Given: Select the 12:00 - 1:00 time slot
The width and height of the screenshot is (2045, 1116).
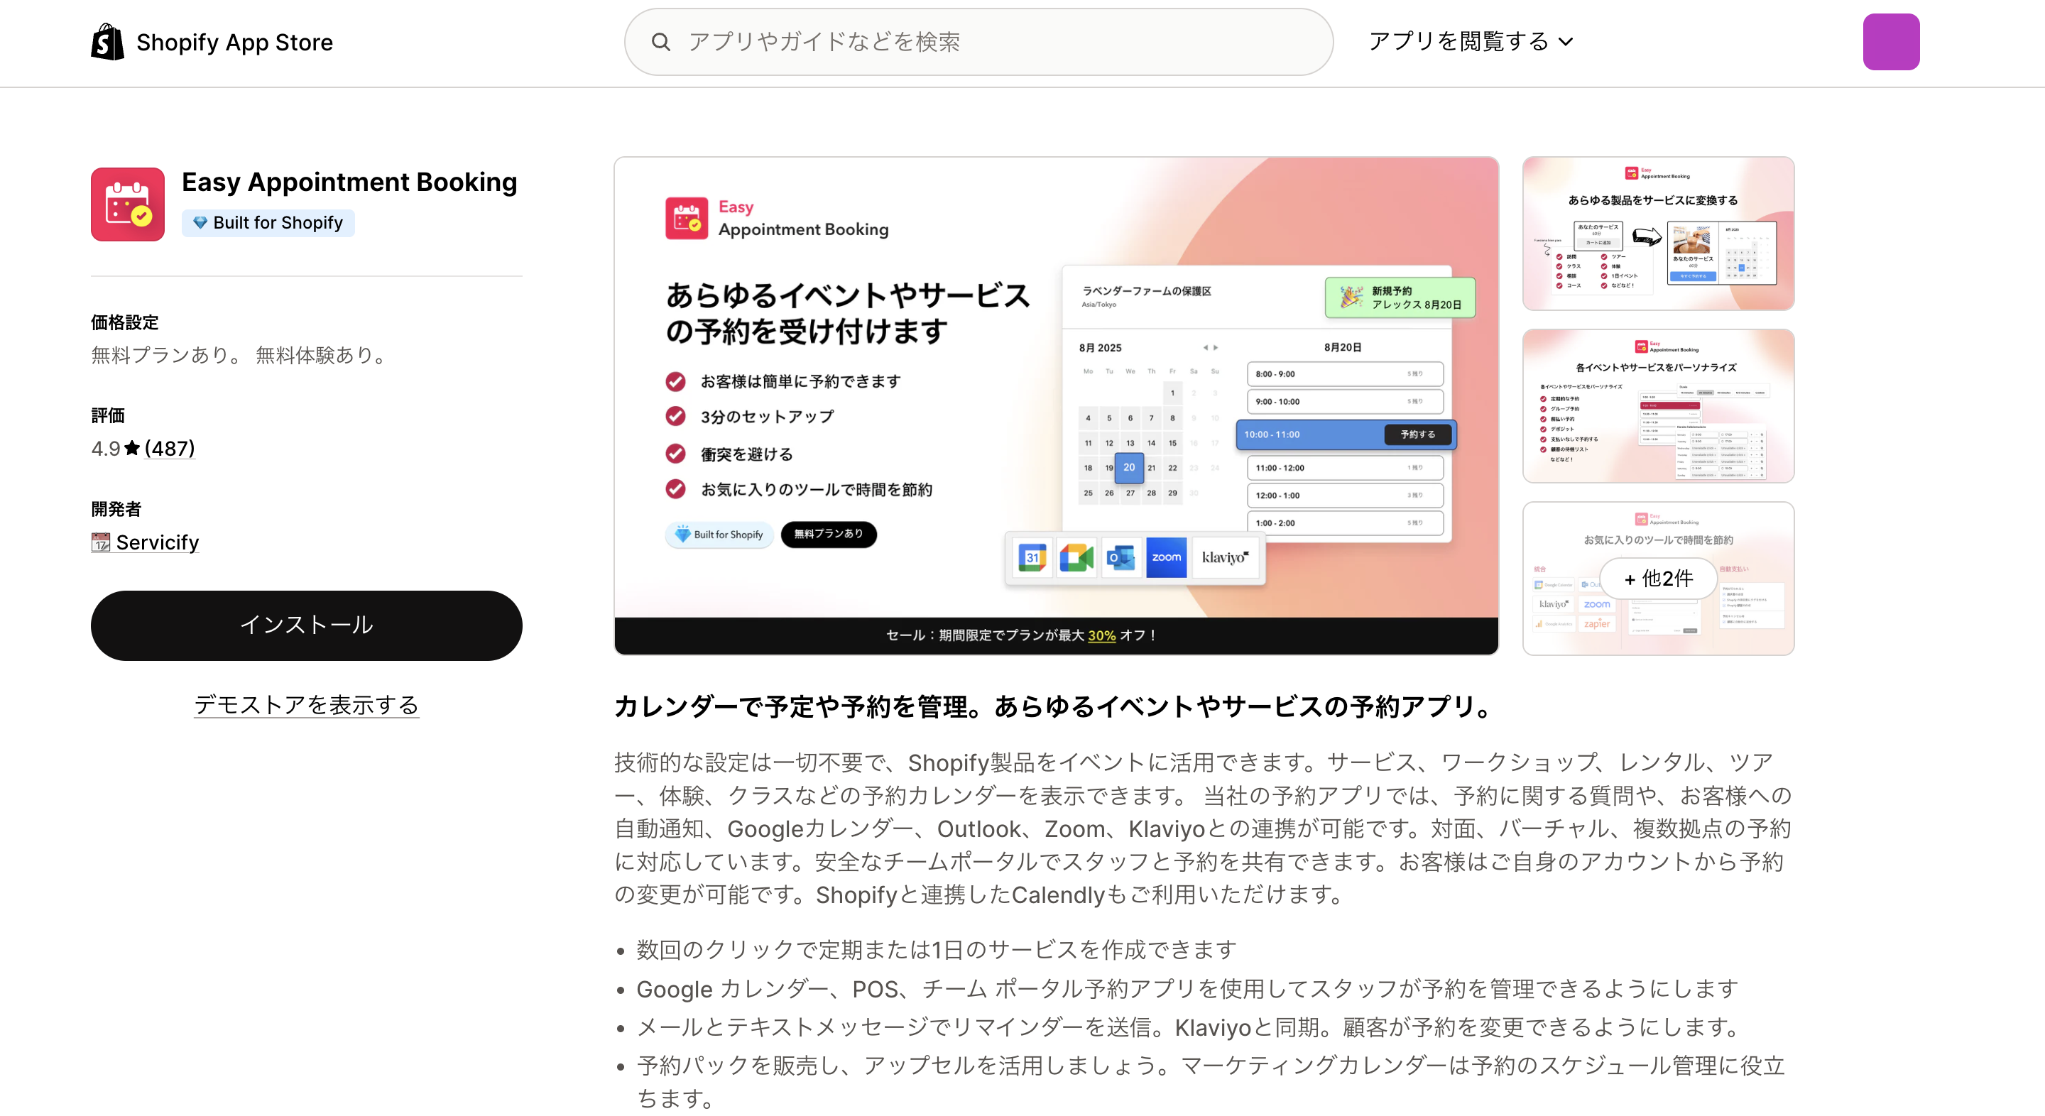Looking at the screenshot, I should tap(1345, 496).
